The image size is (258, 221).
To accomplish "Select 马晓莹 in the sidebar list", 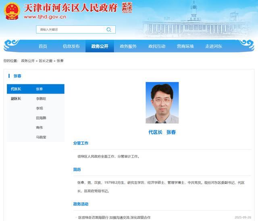I will [x=41, y=137].
